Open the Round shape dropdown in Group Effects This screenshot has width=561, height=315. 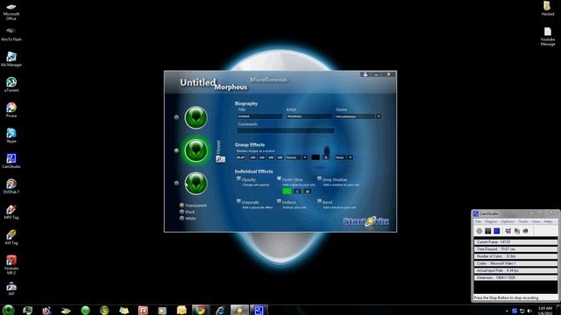tap(305, 157)
